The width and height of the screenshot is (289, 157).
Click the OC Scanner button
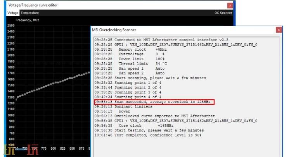[223, 13]
